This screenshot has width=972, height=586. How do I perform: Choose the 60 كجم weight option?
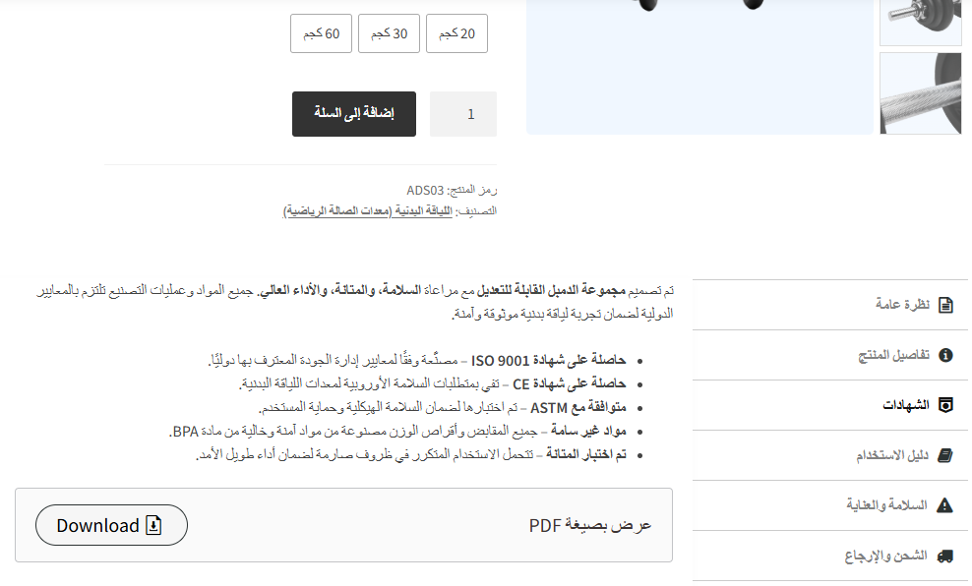coord(321,32)
